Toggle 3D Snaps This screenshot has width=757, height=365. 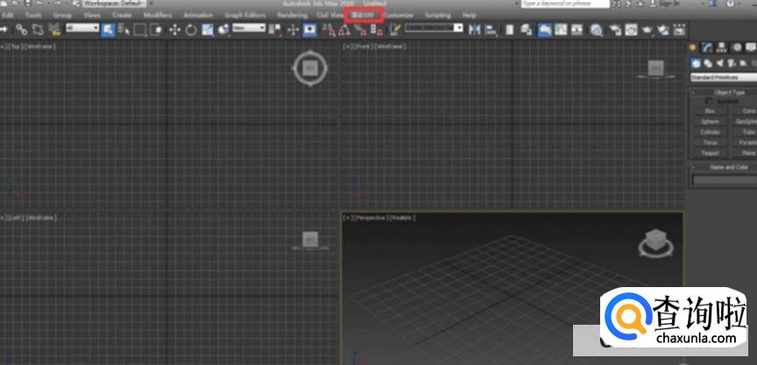pos(329,30)
